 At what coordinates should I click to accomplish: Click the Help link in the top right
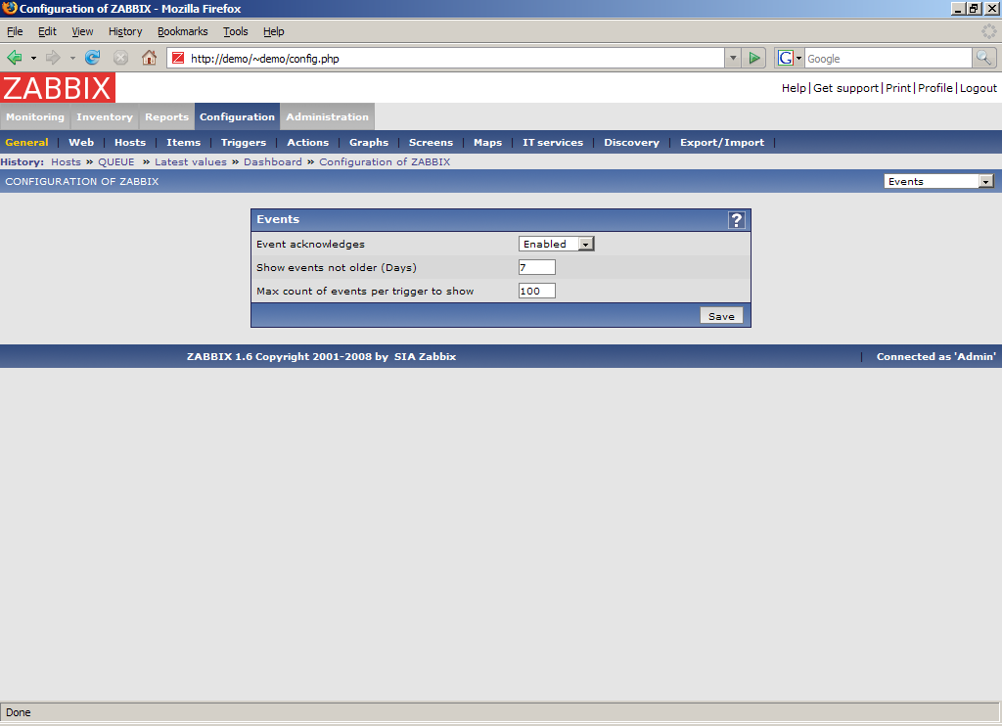click(794, 88)
